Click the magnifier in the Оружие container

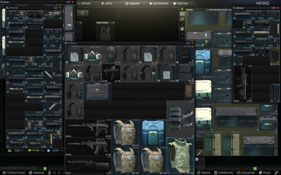234,8
